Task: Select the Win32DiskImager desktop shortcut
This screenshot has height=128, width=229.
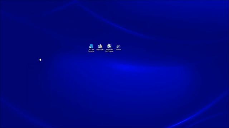Action: pyautogui.click(x=100, y=47)
